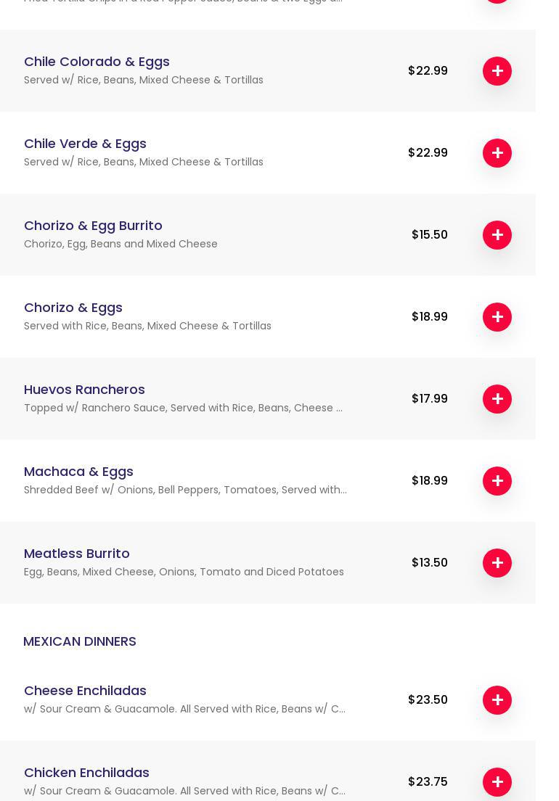Select Chorizo & Egg Burrito title
The width and height of the screenshot is (559, 801).
coord(93,226)
